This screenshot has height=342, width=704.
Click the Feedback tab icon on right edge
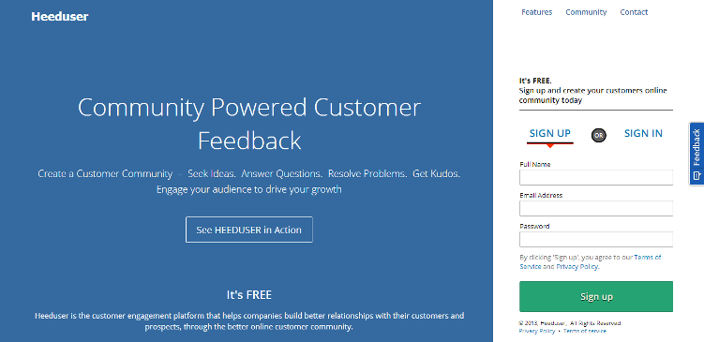(697, 175)
